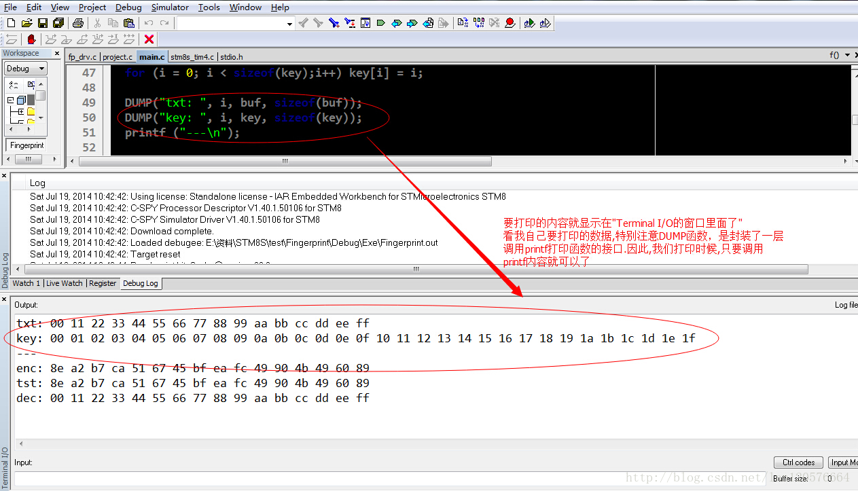The image size is (858, 491).
Task: Select the 'Target reset' log line
Action: point(105,254)
